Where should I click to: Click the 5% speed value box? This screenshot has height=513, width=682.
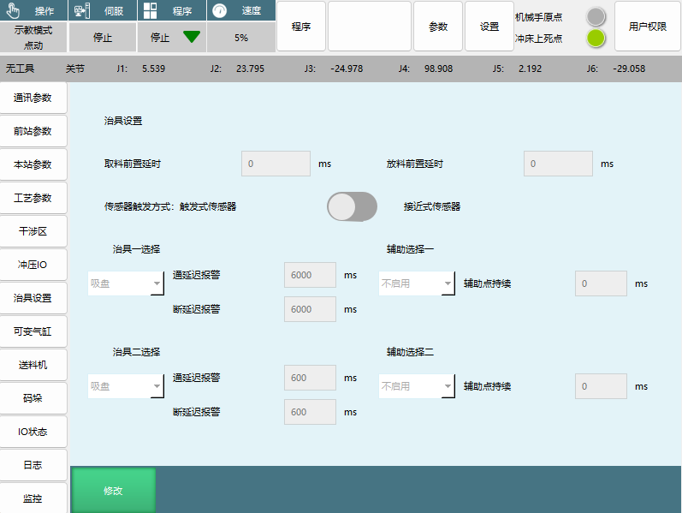pyautogui.click(x=241, y=38)
